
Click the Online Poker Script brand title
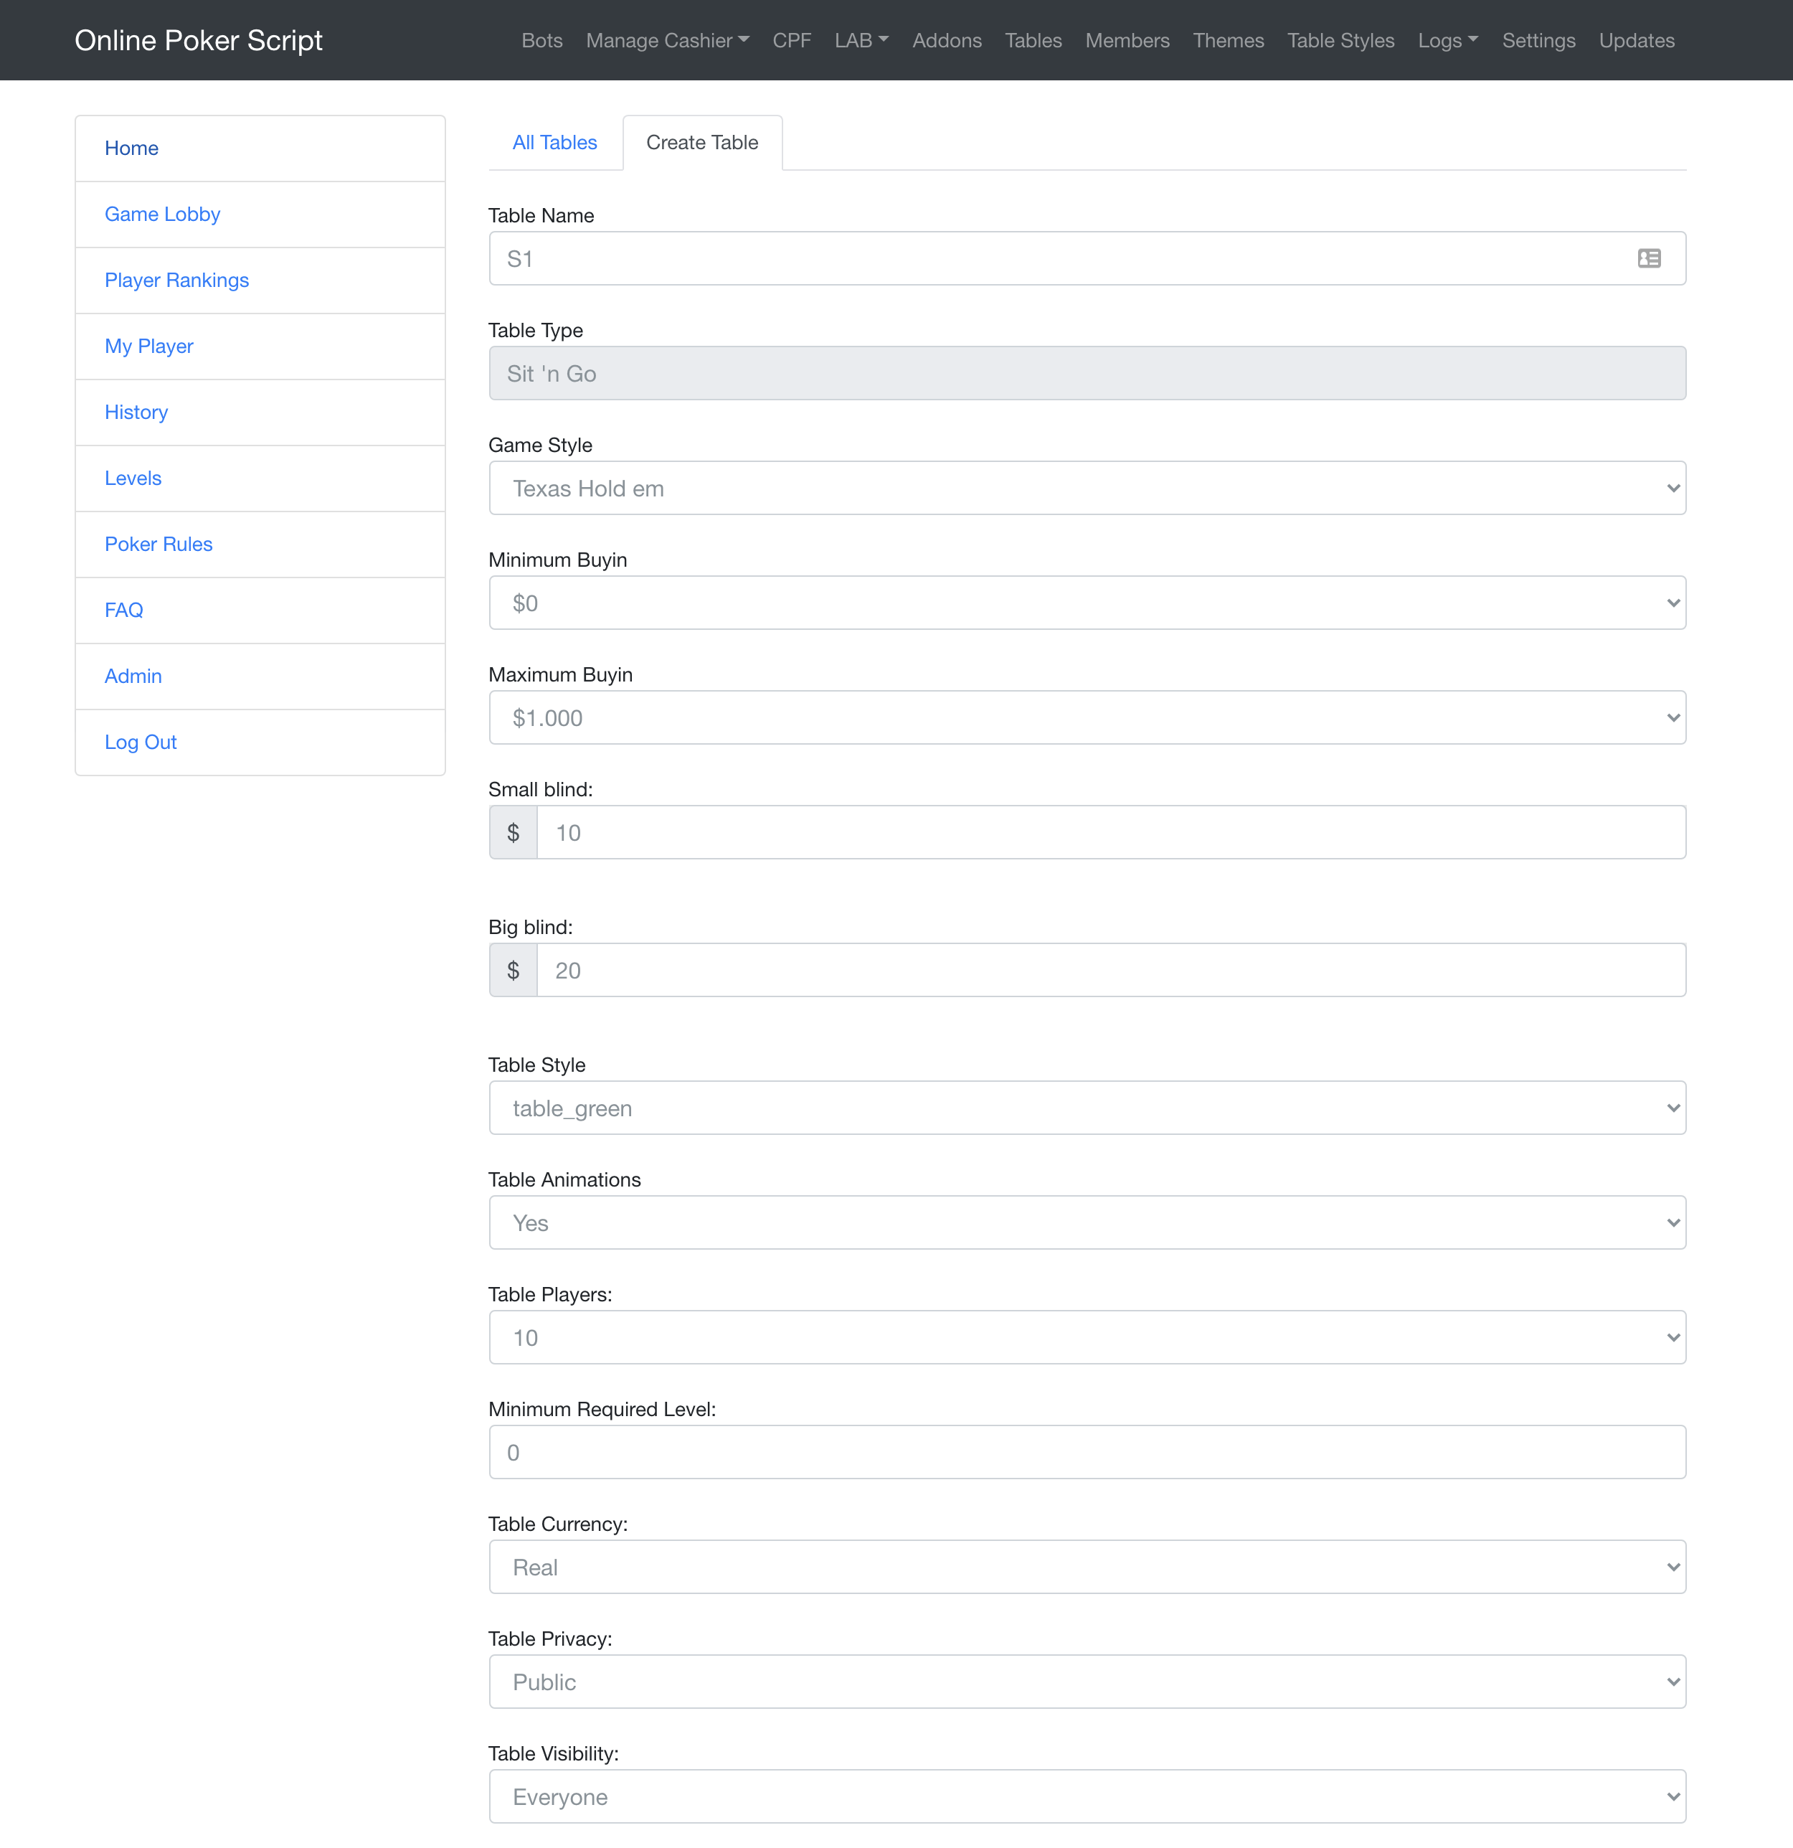pos(198,41)
